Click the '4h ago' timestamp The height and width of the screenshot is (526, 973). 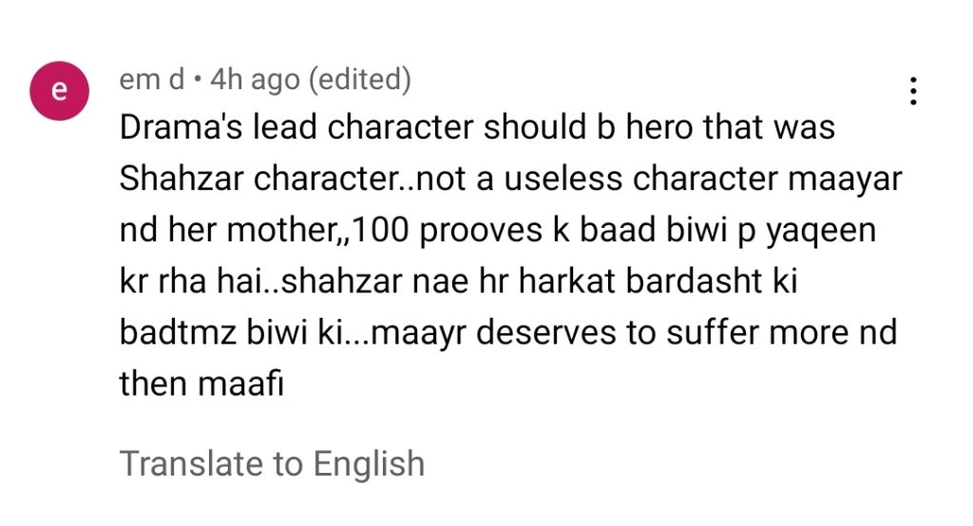(x=255, y=80)
